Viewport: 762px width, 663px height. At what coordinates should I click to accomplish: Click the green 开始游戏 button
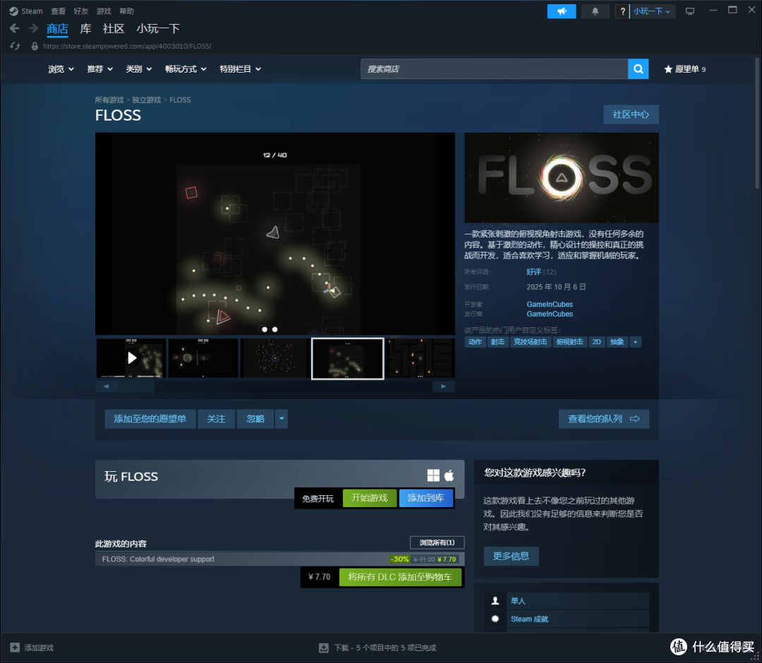pyautogui.click(x=369, y=498)
